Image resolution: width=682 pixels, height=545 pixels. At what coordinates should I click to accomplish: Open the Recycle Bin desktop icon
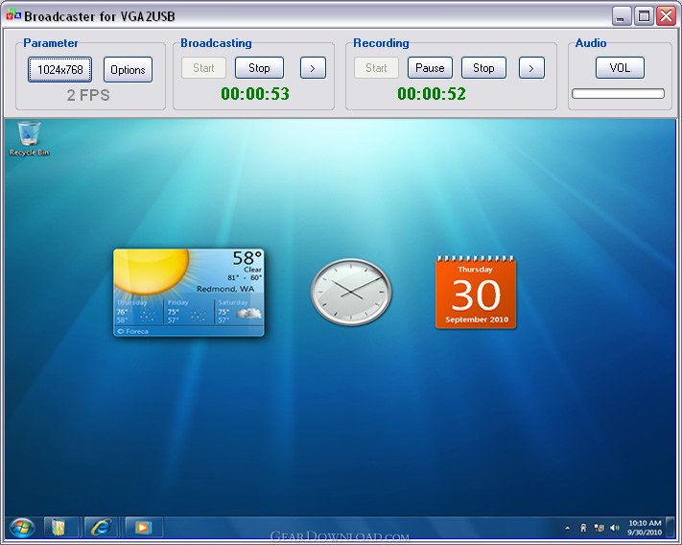29,138
